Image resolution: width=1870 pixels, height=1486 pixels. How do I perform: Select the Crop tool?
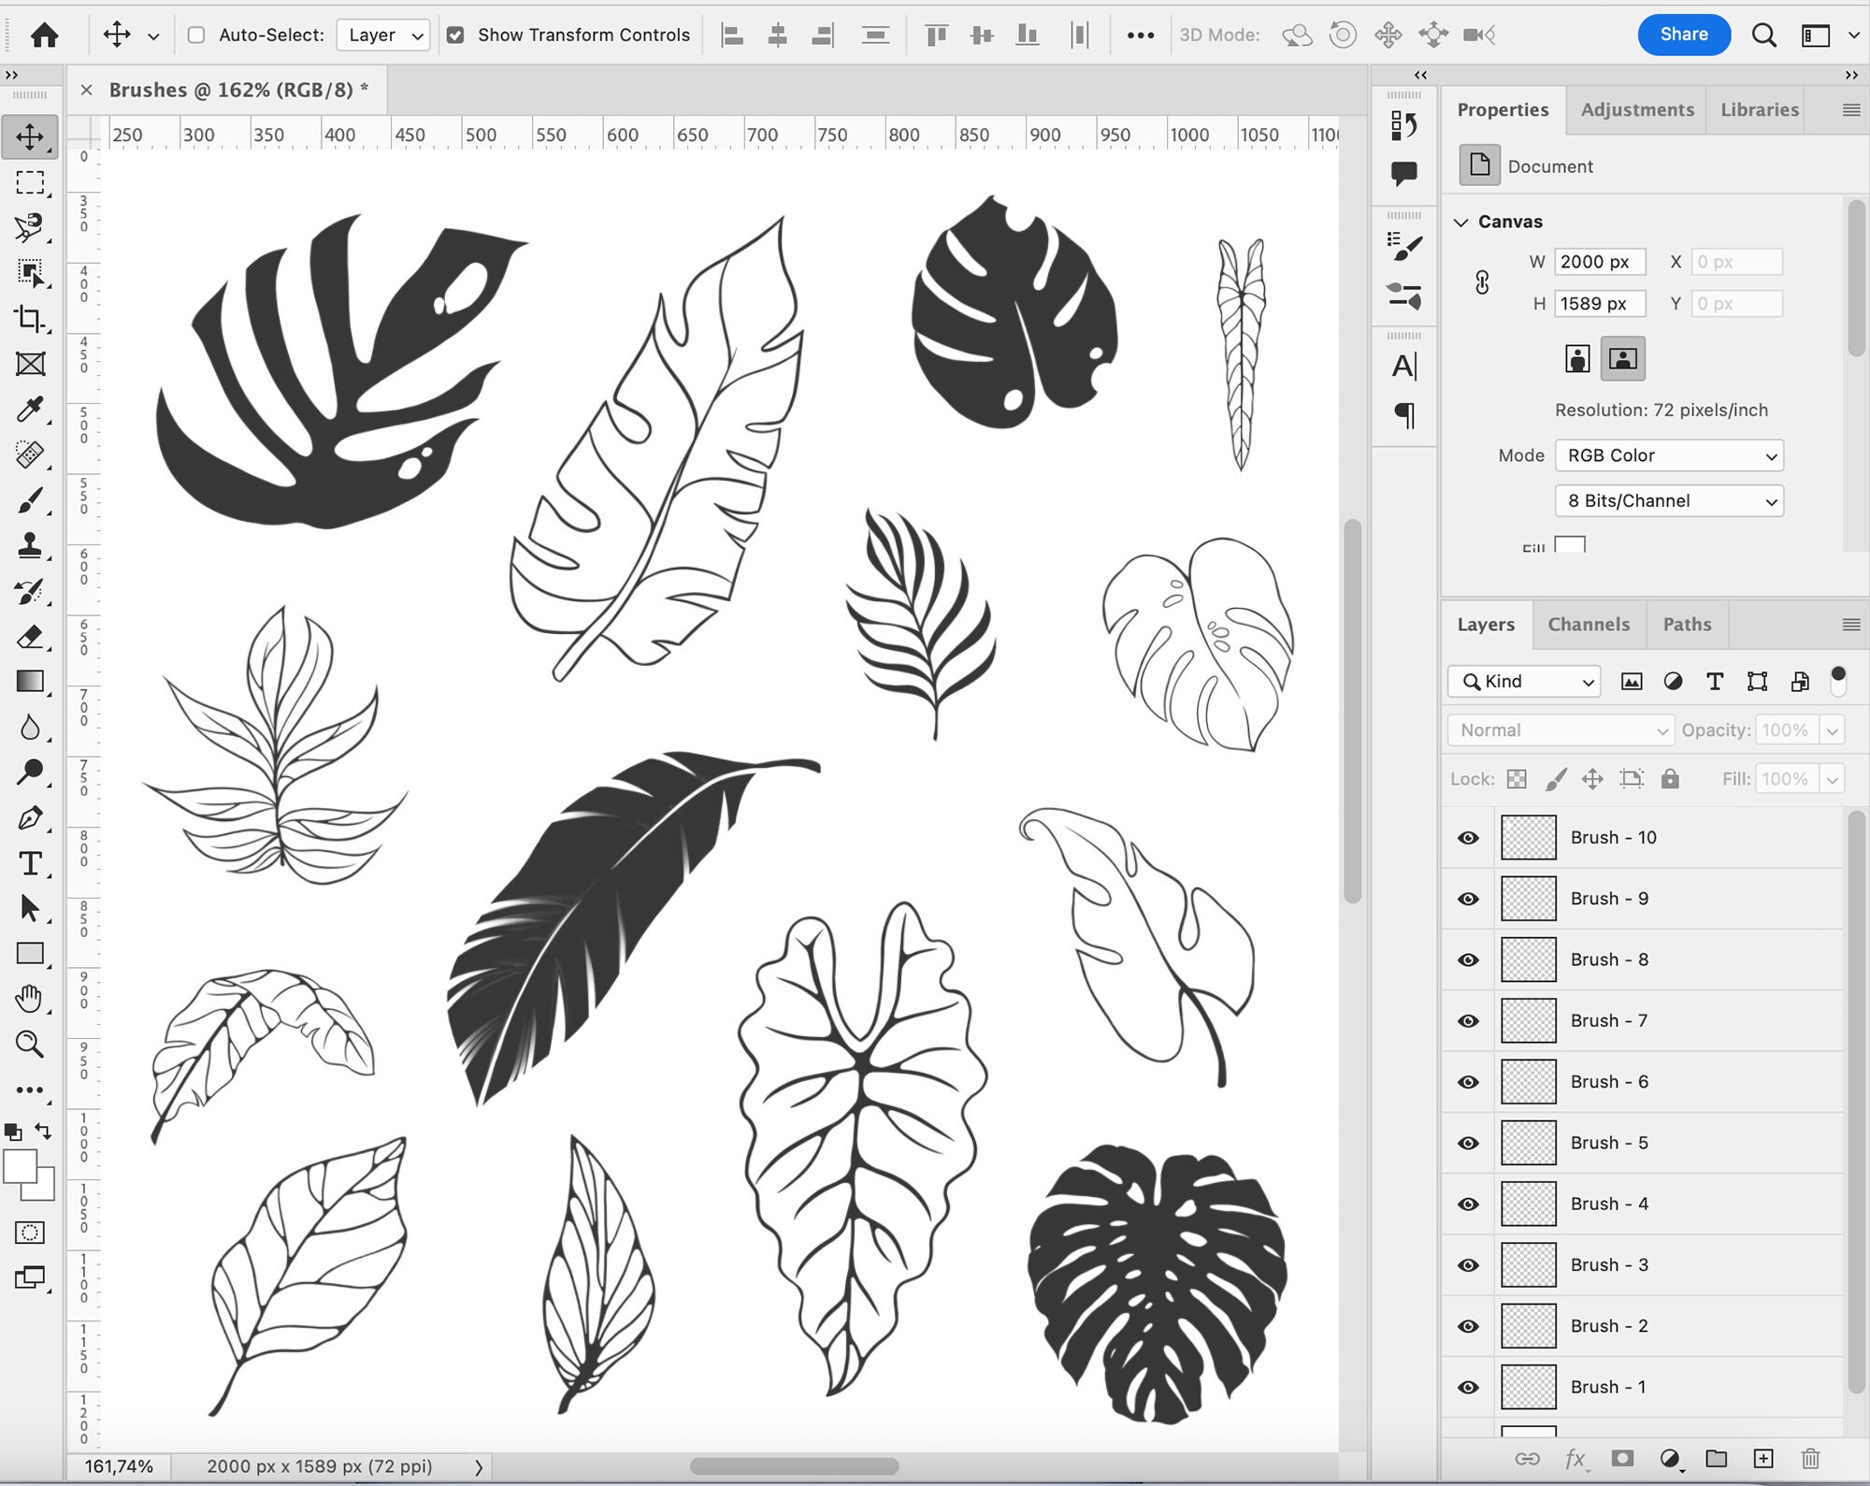[31, 319]
